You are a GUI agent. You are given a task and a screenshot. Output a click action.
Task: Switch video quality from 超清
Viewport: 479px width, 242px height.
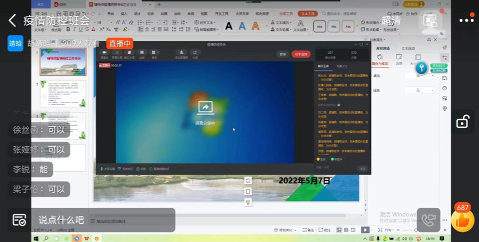[x=391, y=20]
